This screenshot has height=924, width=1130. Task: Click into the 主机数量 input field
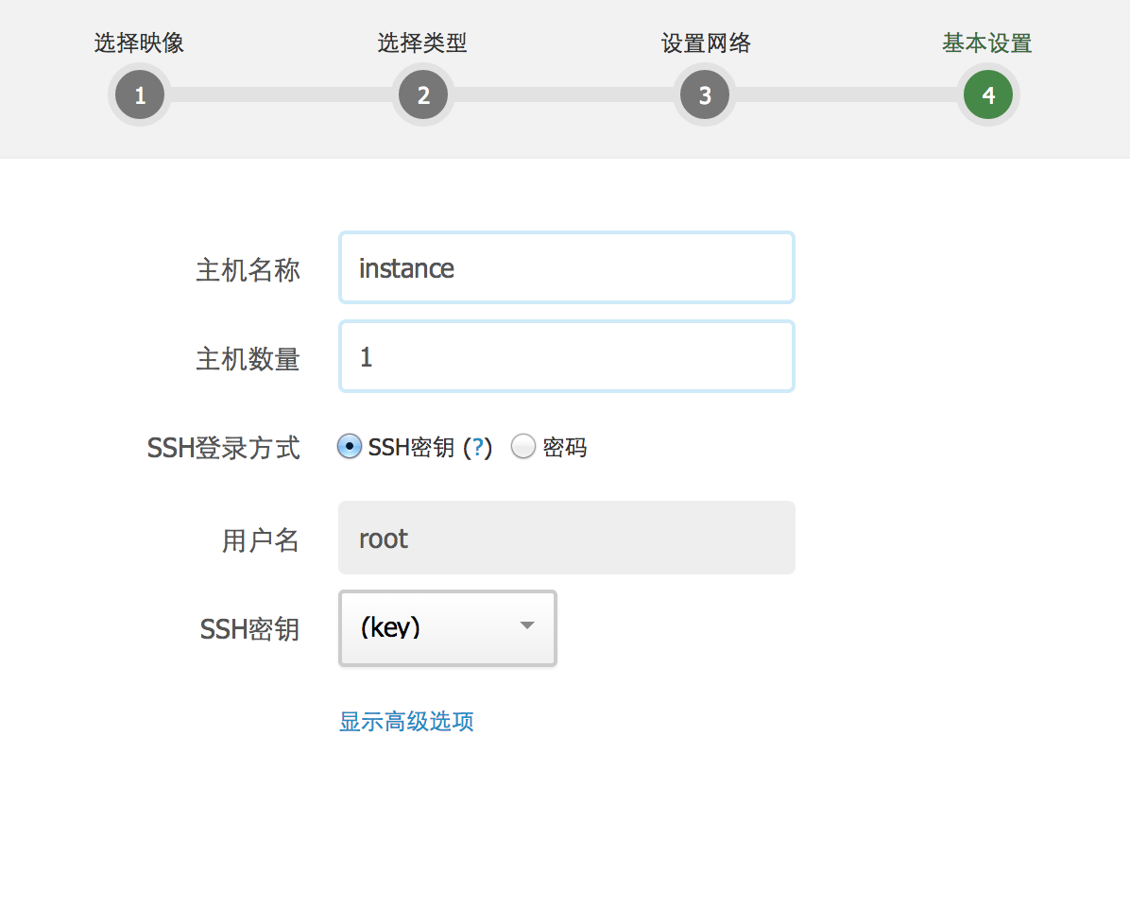point(566,357)
